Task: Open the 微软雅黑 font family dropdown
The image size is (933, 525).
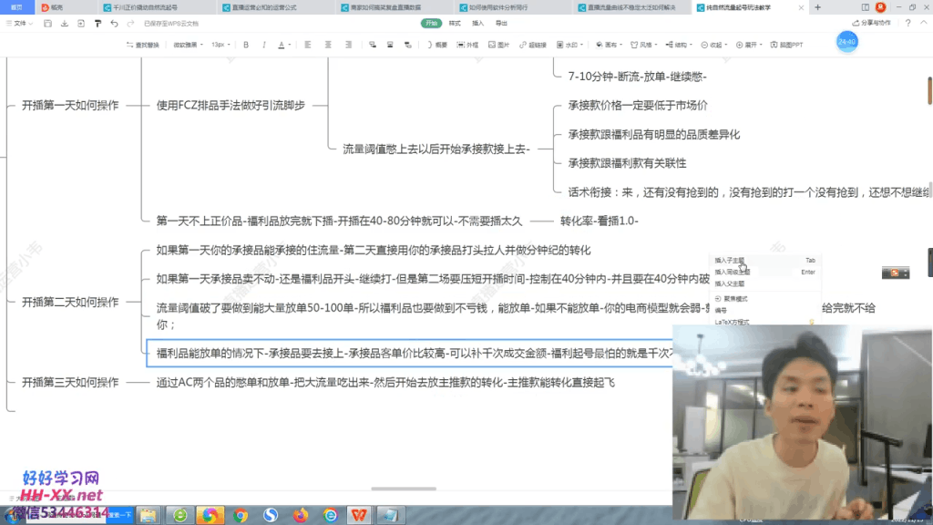Action: point(188,45)
